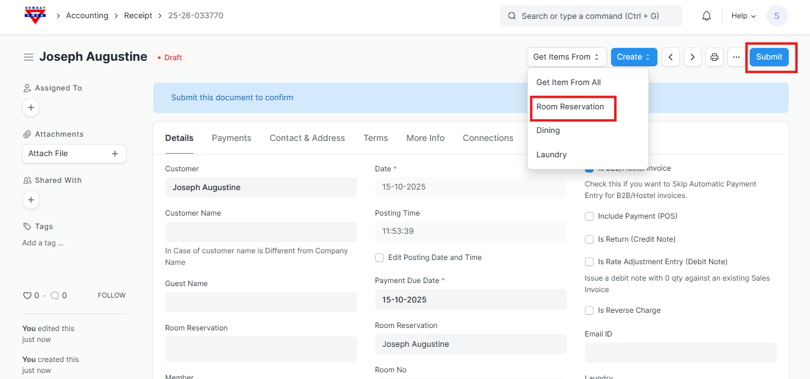The image size is (810, 379).
Task: Open the notifications bell
Action: 706,16
